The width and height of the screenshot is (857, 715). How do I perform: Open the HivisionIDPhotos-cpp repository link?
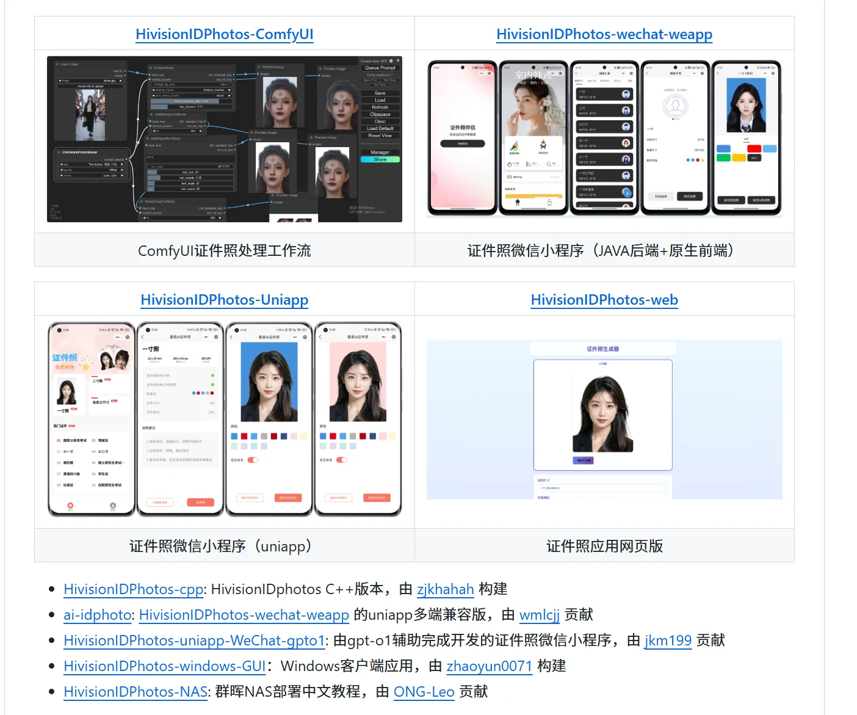tap(133, 589)
